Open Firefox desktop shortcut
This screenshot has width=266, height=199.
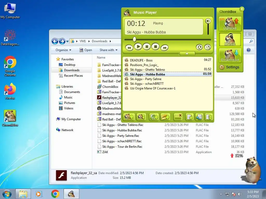pos(10,91)
